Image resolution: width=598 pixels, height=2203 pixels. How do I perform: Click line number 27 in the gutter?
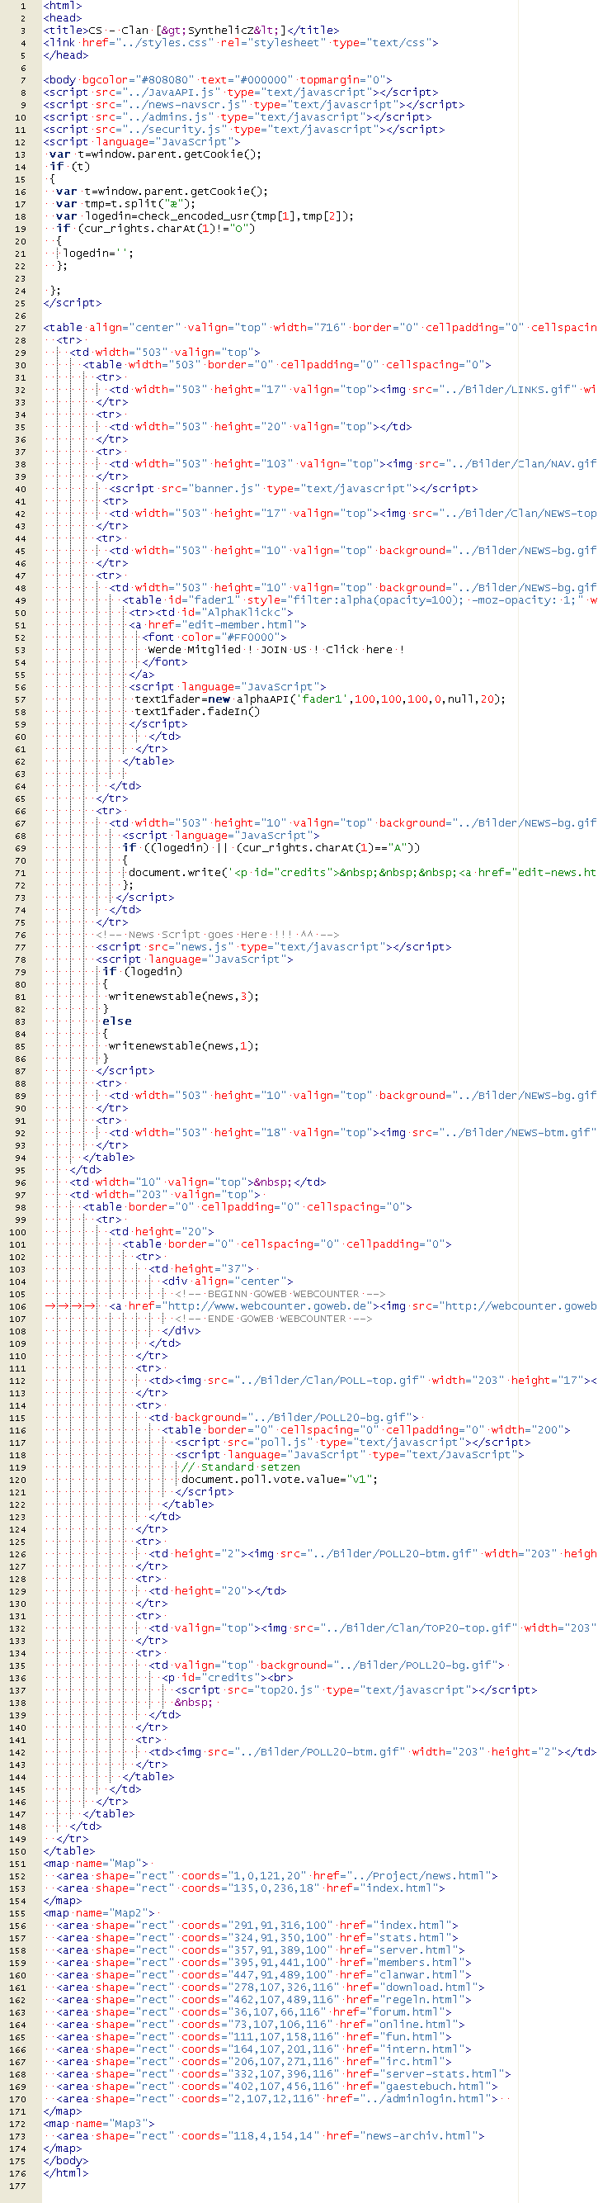click(x=20, y=328)
